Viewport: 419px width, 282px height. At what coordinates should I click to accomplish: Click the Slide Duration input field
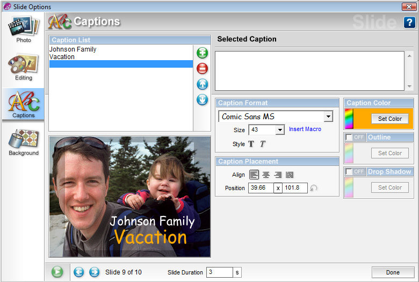coord(219,272)
